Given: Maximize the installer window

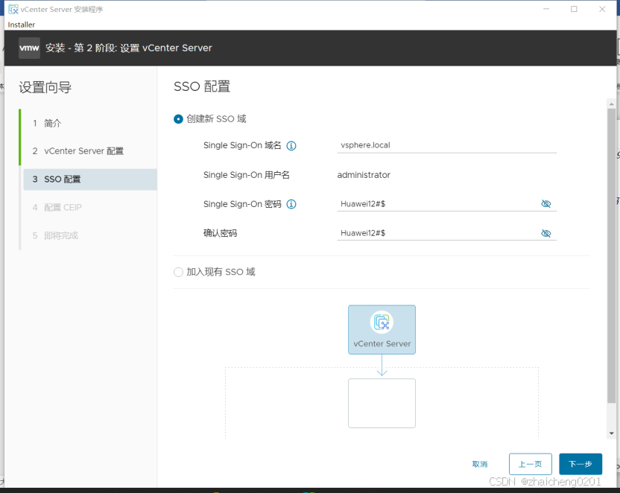Looking at the screenshot, I should (574, 9).
